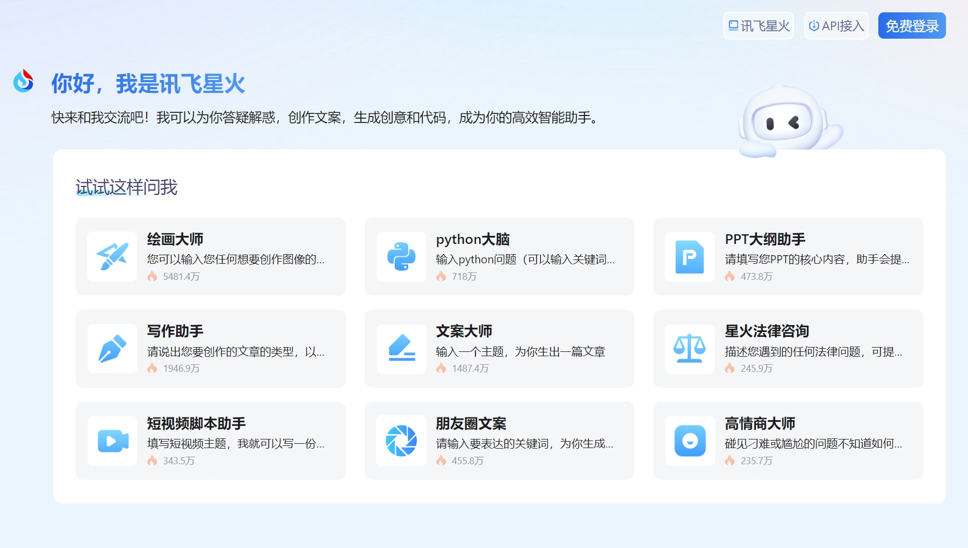Click the 5481.4万 usage count
The height and width of the screenshot is (548, 968).
click(182, 277)
